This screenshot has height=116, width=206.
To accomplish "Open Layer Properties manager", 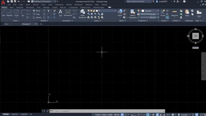I will (x=82, y=14).
